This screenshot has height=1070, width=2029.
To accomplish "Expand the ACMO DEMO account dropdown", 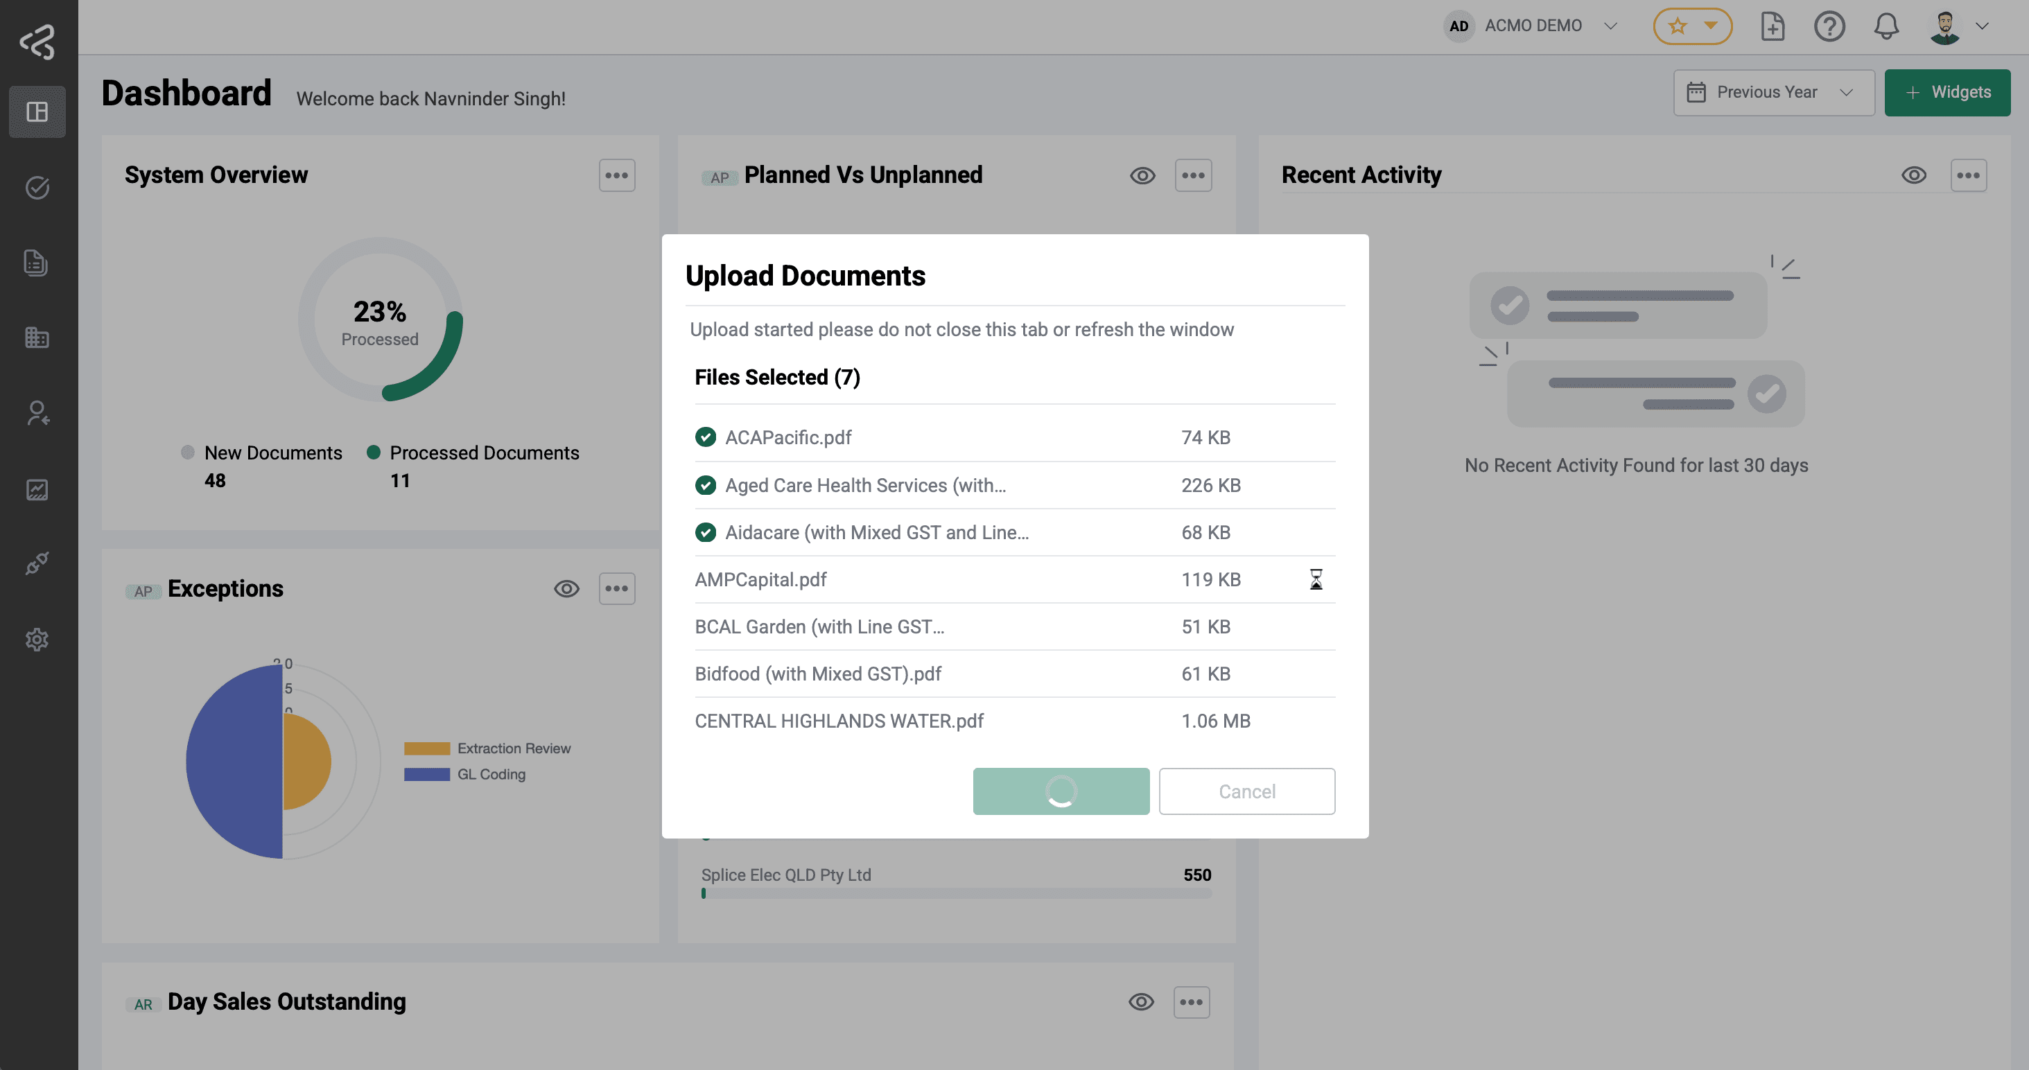I will (1609, 25).
